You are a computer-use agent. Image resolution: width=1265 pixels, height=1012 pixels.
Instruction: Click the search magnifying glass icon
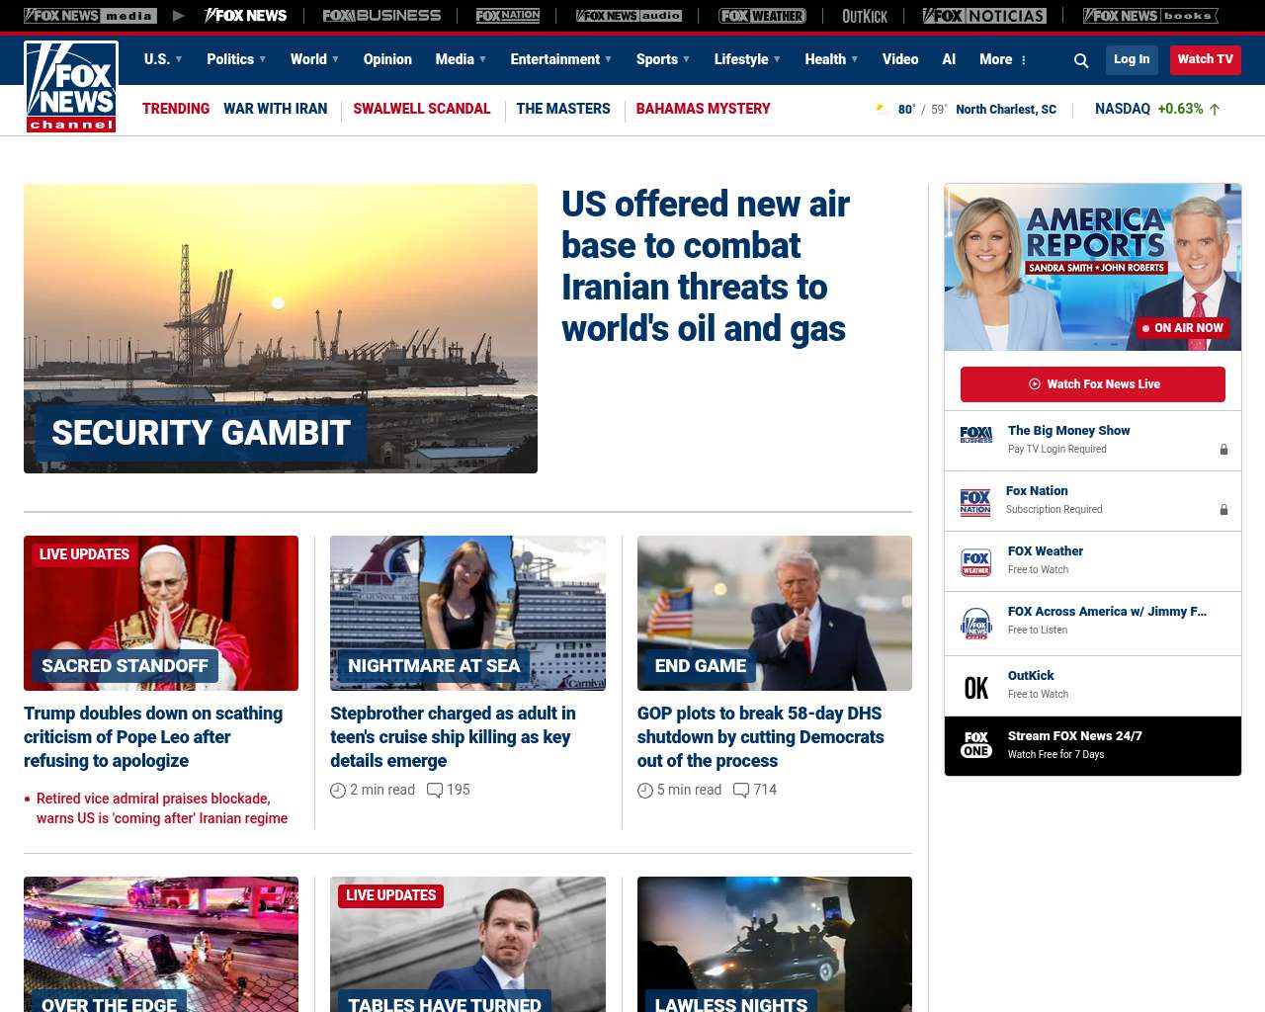click(1081, 60)
